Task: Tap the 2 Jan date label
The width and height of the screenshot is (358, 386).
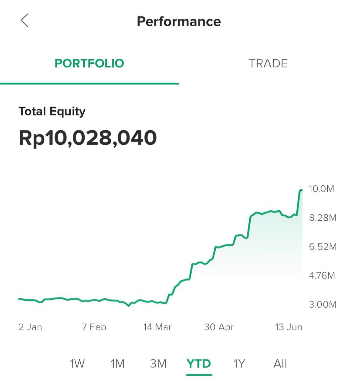Action: (x=30, y=327)
